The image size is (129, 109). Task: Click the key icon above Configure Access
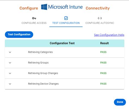click(x=34, y=18)
